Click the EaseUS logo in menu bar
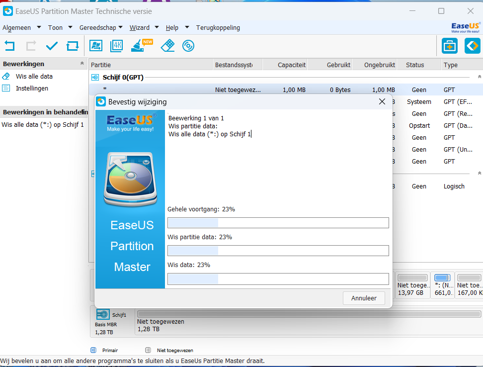The image size is (483, 367). (x=466, y=27)
